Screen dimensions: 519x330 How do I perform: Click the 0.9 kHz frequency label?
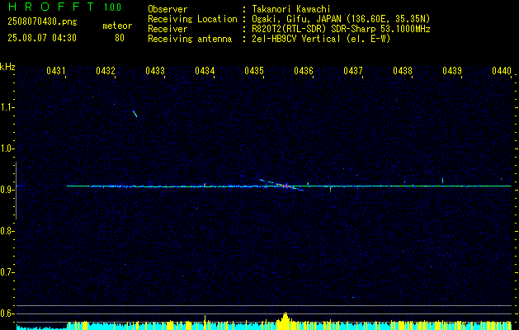(x=7, y=190)
